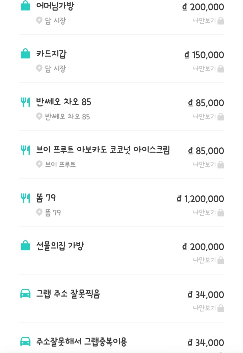The image size is (243, 353).
Task: Click fork-knife icon for 브이 프루트 아이스크림 entry
Action: [x=25, y=150]
